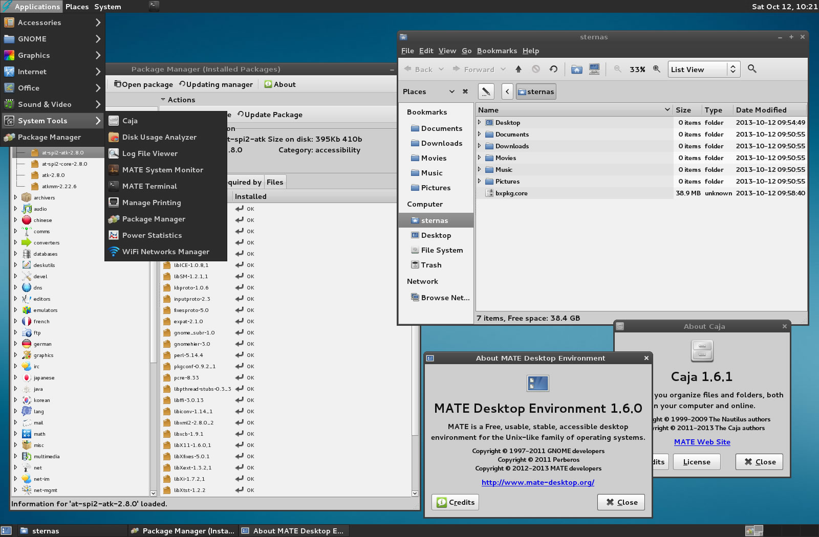Zoom in on Caja file view
This screenshot has height=537, width=819.
click(x=656, y=69)
